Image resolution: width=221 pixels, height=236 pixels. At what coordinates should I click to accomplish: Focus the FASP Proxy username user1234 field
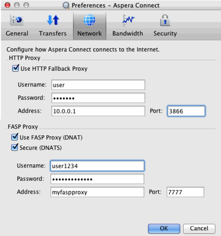[97, 166]
